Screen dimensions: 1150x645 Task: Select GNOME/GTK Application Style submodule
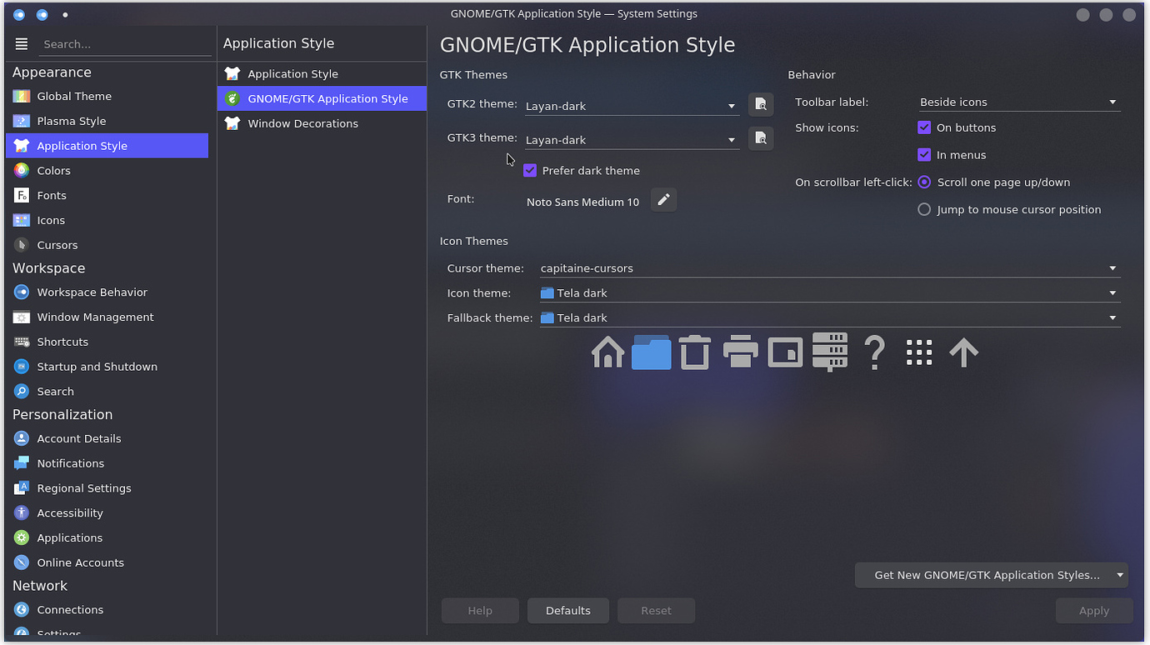click(x=322, y=98)
